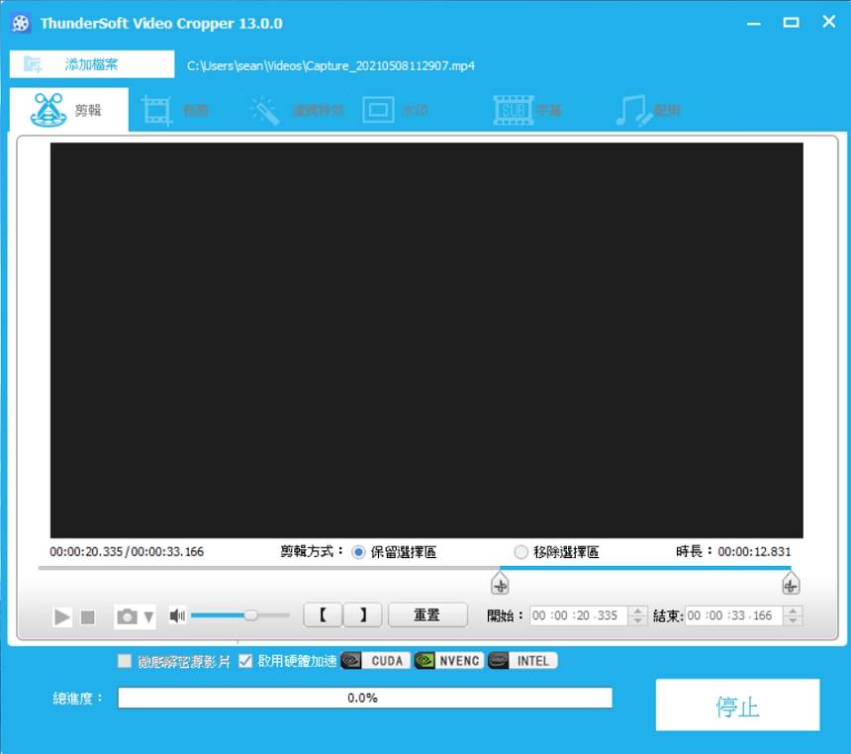The image size is (851, 754).
Task: Click the black video preview area
Action: point(426,340)
